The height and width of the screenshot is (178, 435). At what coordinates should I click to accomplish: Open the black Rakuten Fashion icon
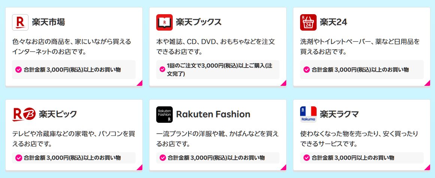click(164, 115)
